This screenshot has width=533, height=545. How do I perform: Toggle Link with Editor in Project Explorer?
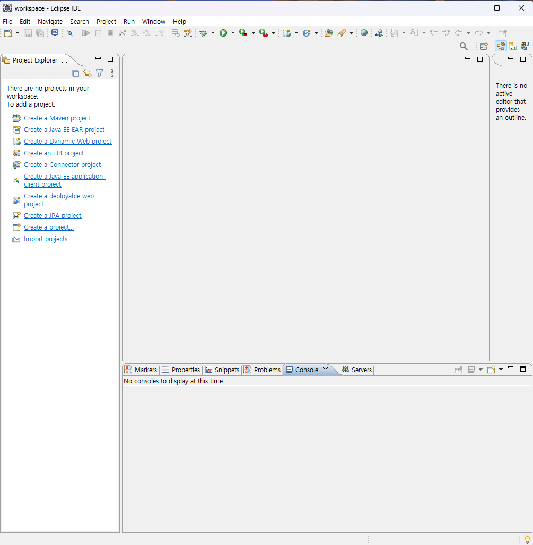(88, 73)
